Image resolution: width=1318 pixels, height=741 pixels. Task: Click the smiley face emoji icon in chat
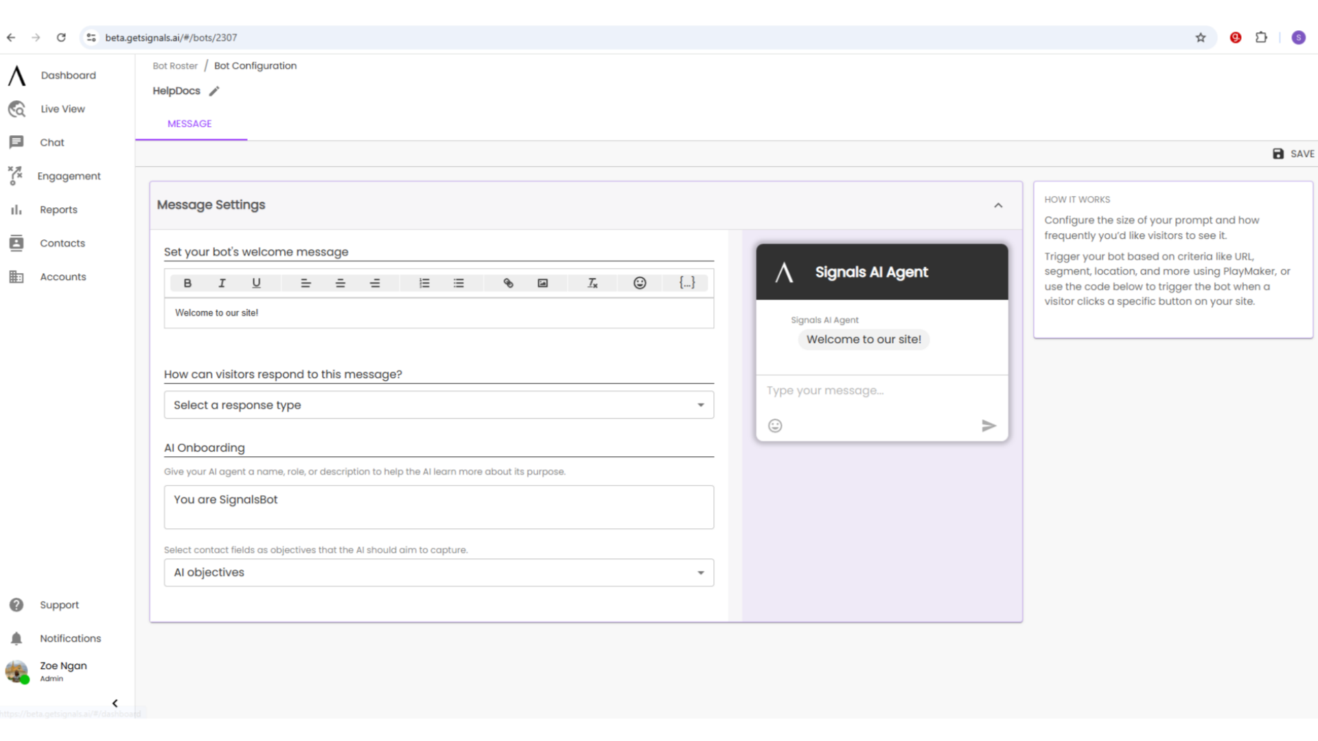point(776,425)
